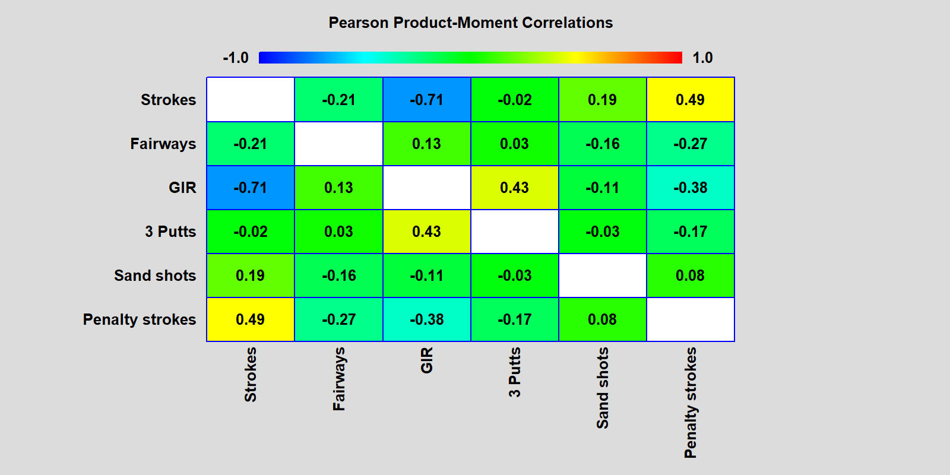
Task: Click the Strokes–GIR cell in the Strokes row
Action: tap(426, 100)
